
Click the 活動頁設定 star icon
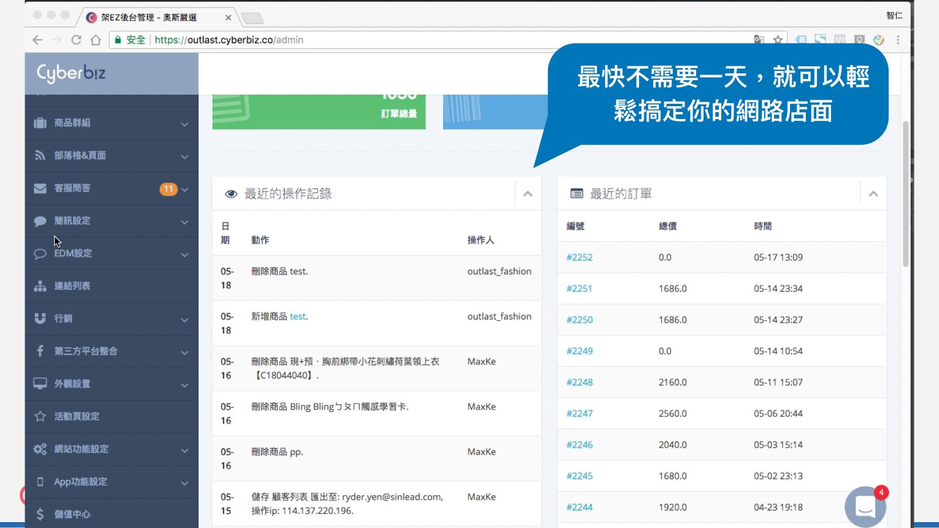pos(40,416)
